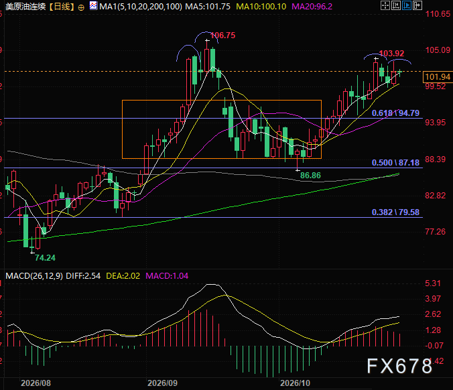Click the 2.62 MACD axis label
453x390 pixels.
point(433,314)
